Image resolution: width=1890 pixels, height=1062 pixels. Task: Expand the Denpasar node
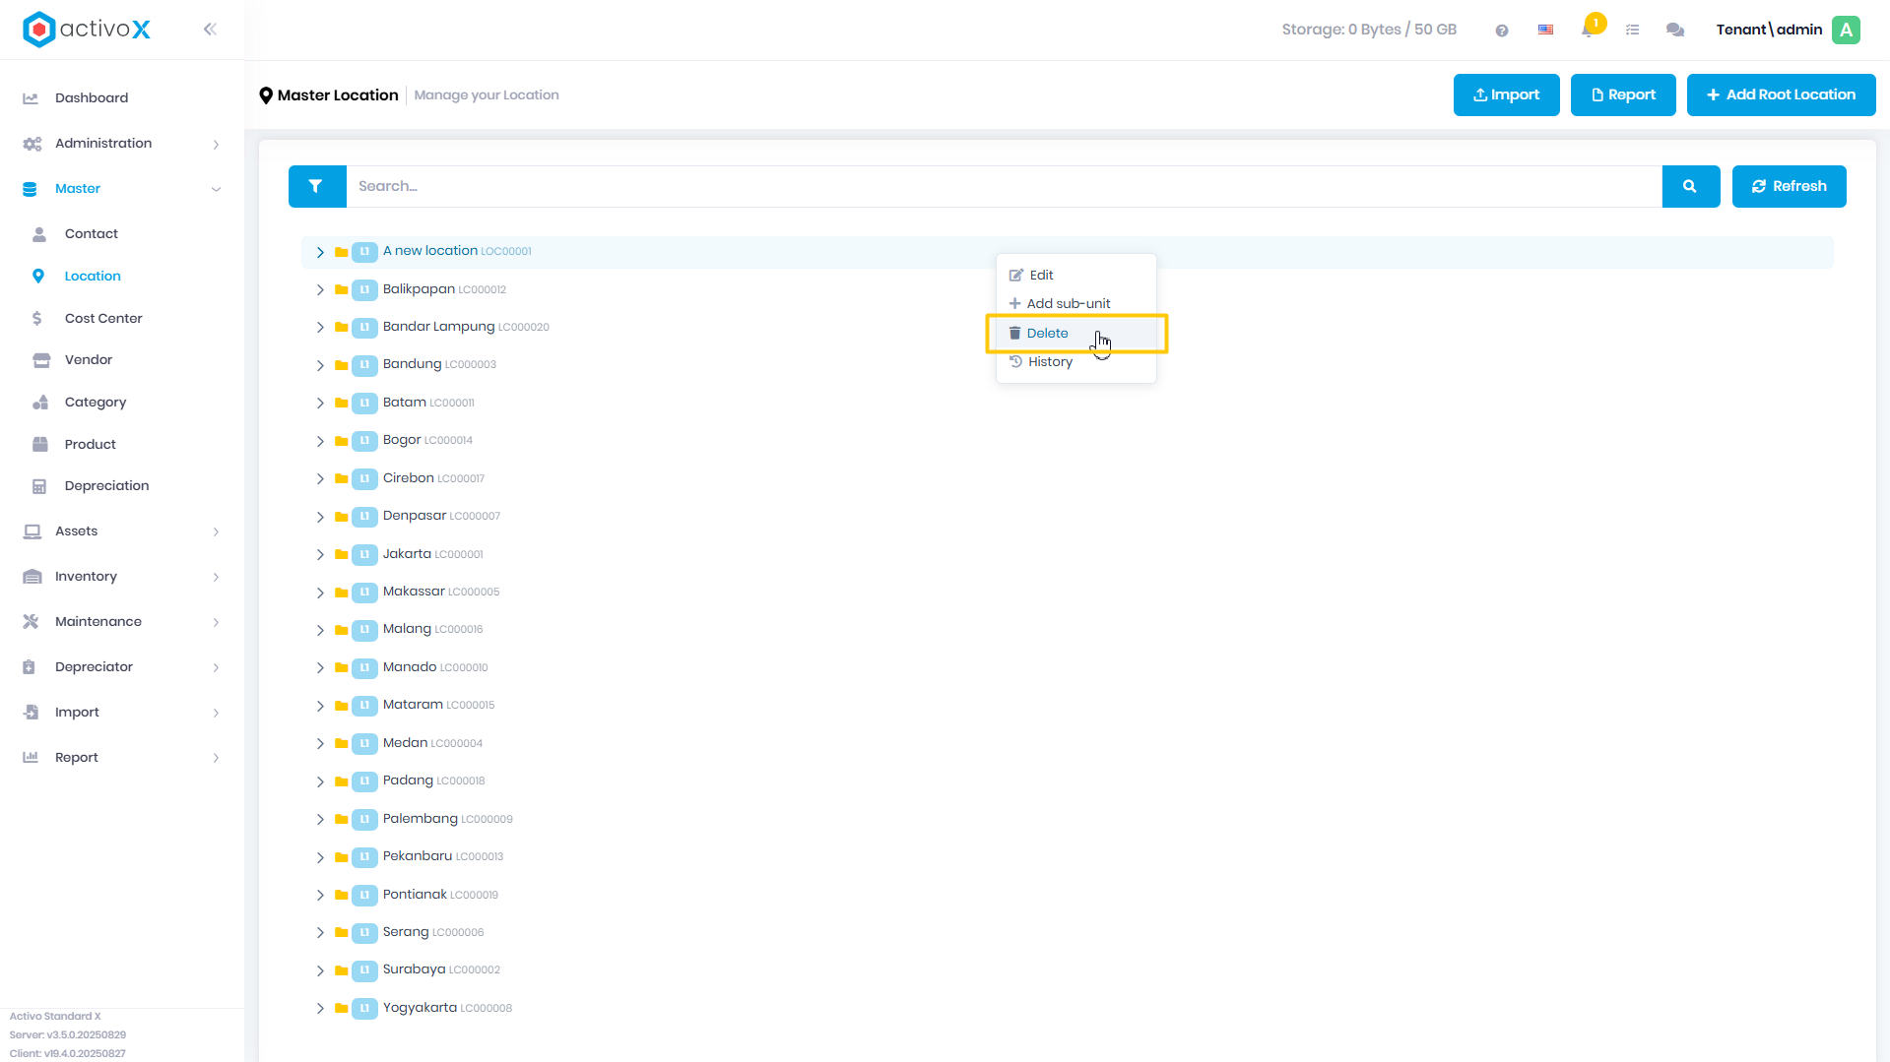320,518
